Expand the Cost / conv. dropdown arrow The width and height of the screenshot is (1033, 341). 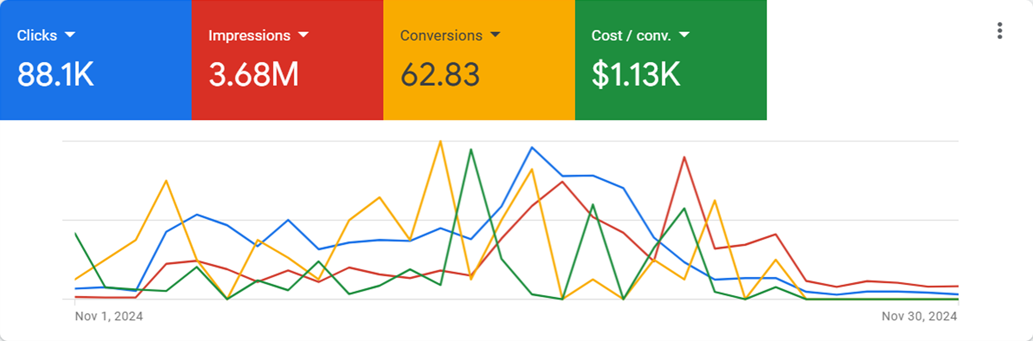684,35
